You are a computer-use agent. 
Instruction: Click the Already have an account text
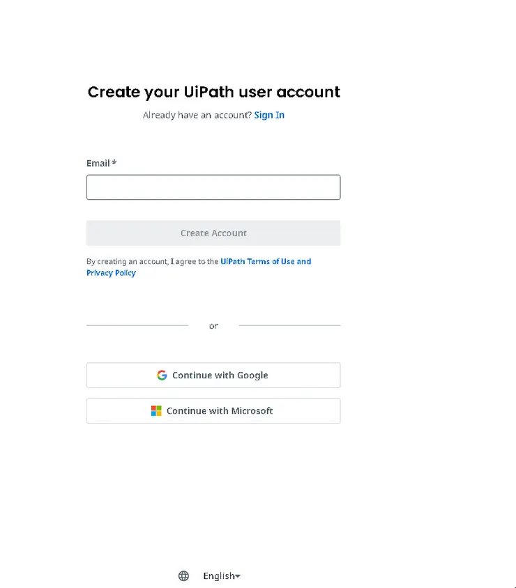point(197,115)
